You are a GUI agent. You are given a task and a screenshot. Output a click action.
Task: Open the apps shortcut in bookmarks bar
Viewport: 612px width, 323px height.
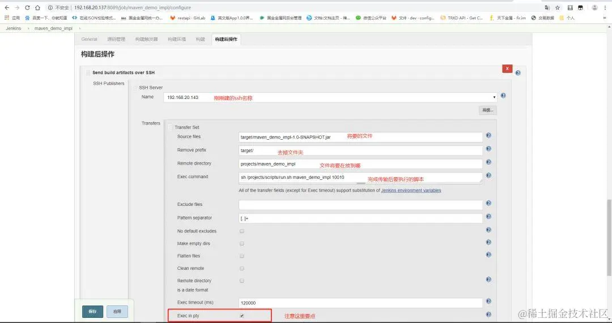point(12,18)
